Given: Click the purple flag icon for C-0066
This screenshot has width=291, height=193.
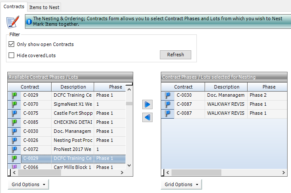Looking at the screenshot, I should tap(14, 167).
